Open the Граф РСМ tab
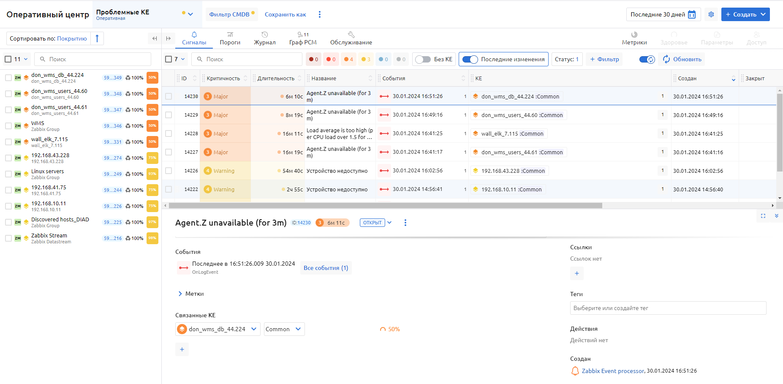Viewport: 783px width, 384px height. (x=303, y=38)
